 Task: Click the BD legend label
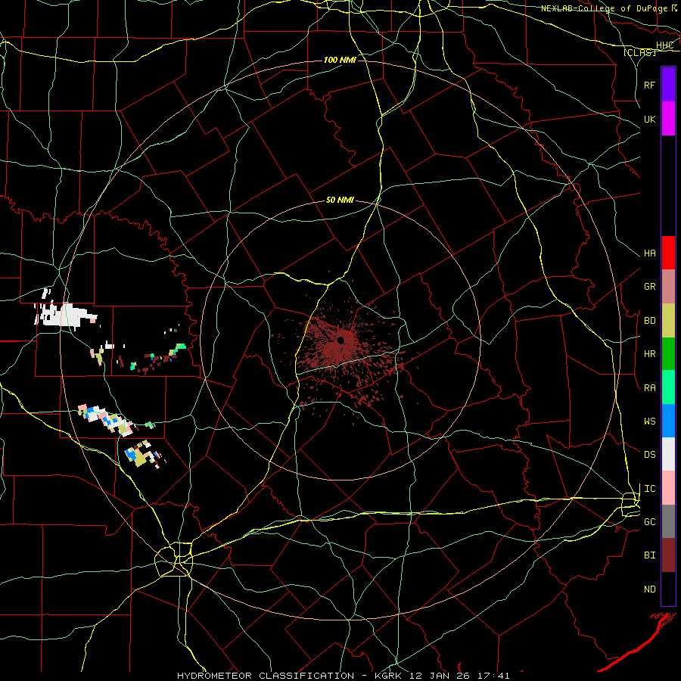click(x=650, y=321)
